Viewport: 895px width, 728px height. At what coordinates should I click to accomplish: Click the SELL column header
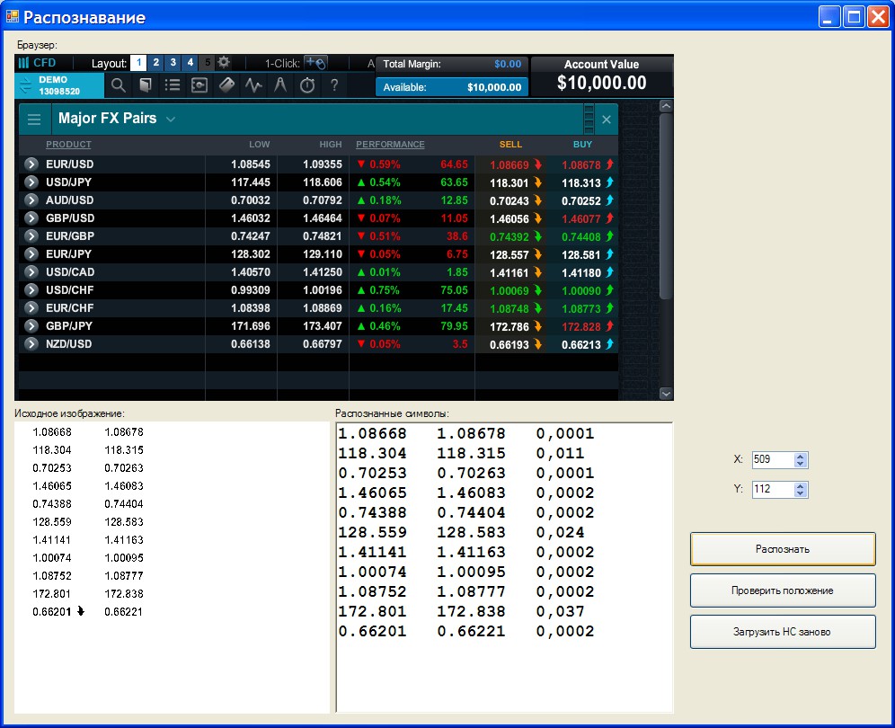coord(511,145)
